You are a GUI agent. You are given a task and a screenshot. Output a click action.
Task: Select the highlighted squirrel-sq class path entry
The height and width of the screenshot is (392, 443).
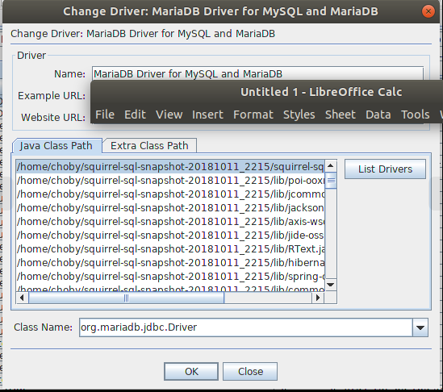170,167
